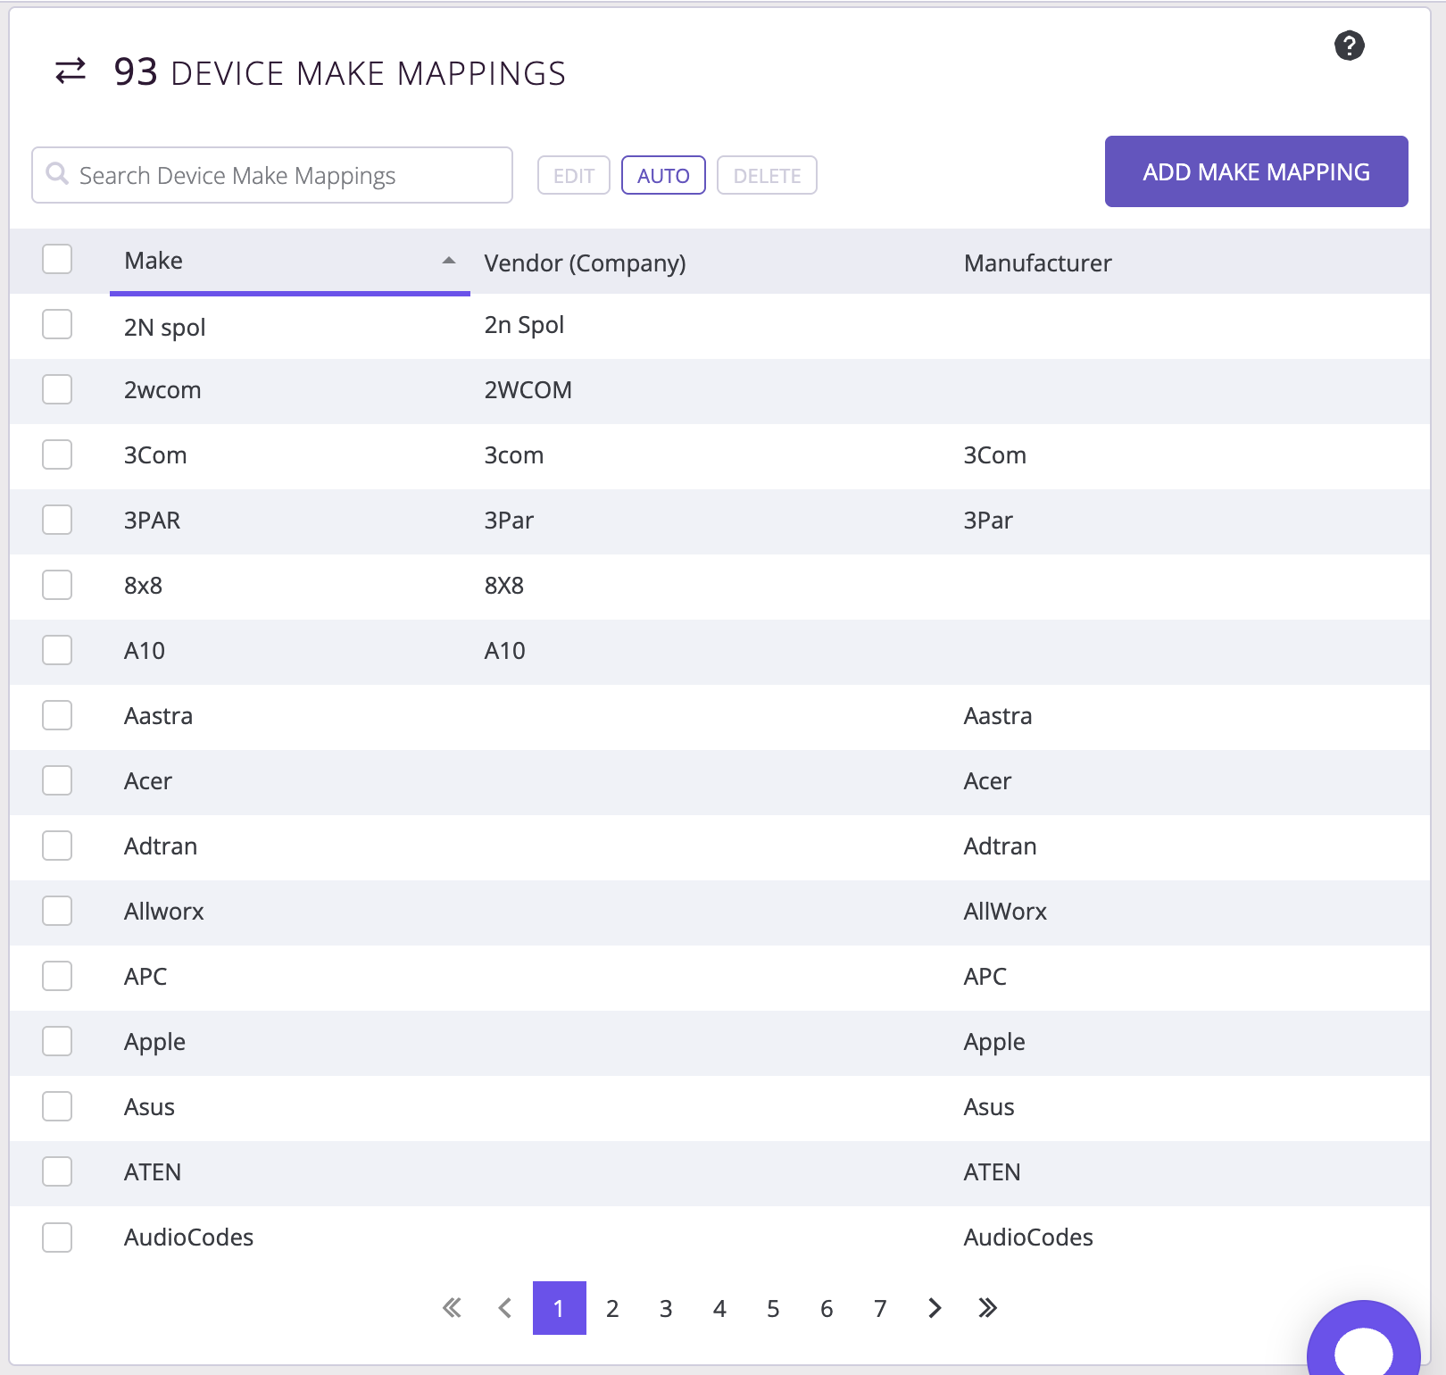
Task: Click the '3PAR' make cell
Action: [152, 520]
